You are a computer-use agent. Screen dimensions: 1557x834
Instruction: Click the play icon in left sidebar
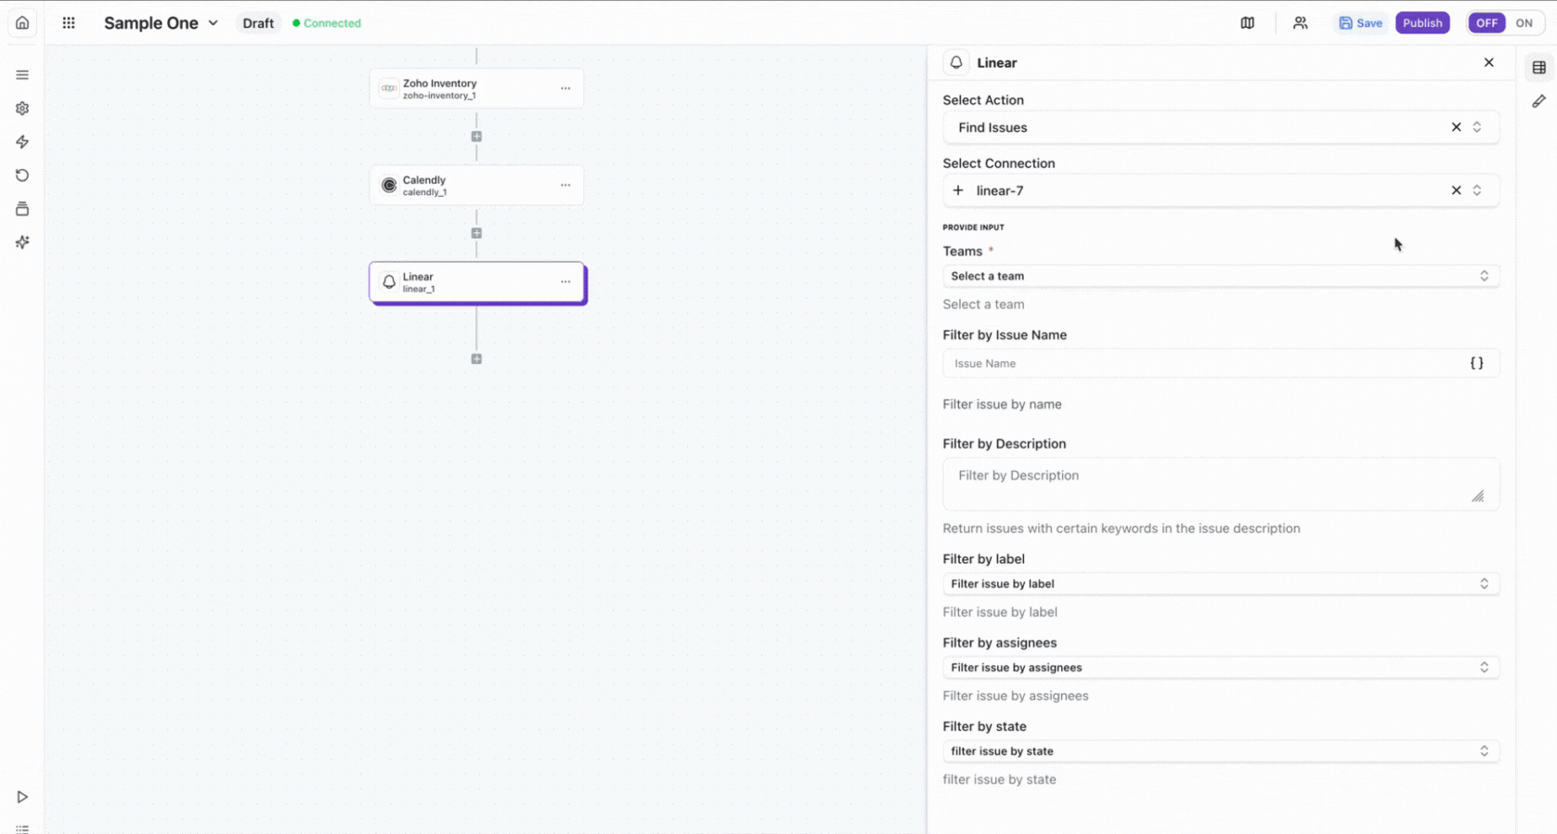pyautogui.click(x=22, y=797)
